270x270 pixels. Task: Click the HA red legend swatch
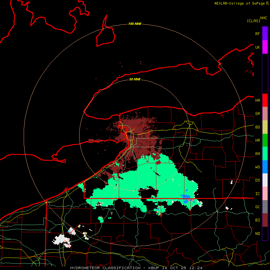pos(265,100)
